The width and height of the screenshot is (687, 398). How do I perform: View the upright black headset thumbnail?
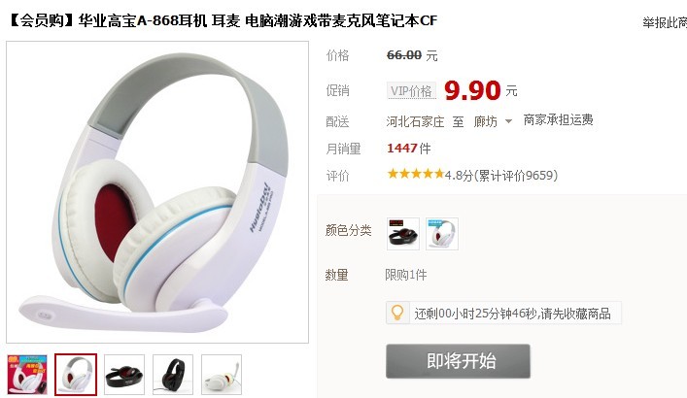pos(173,375)
